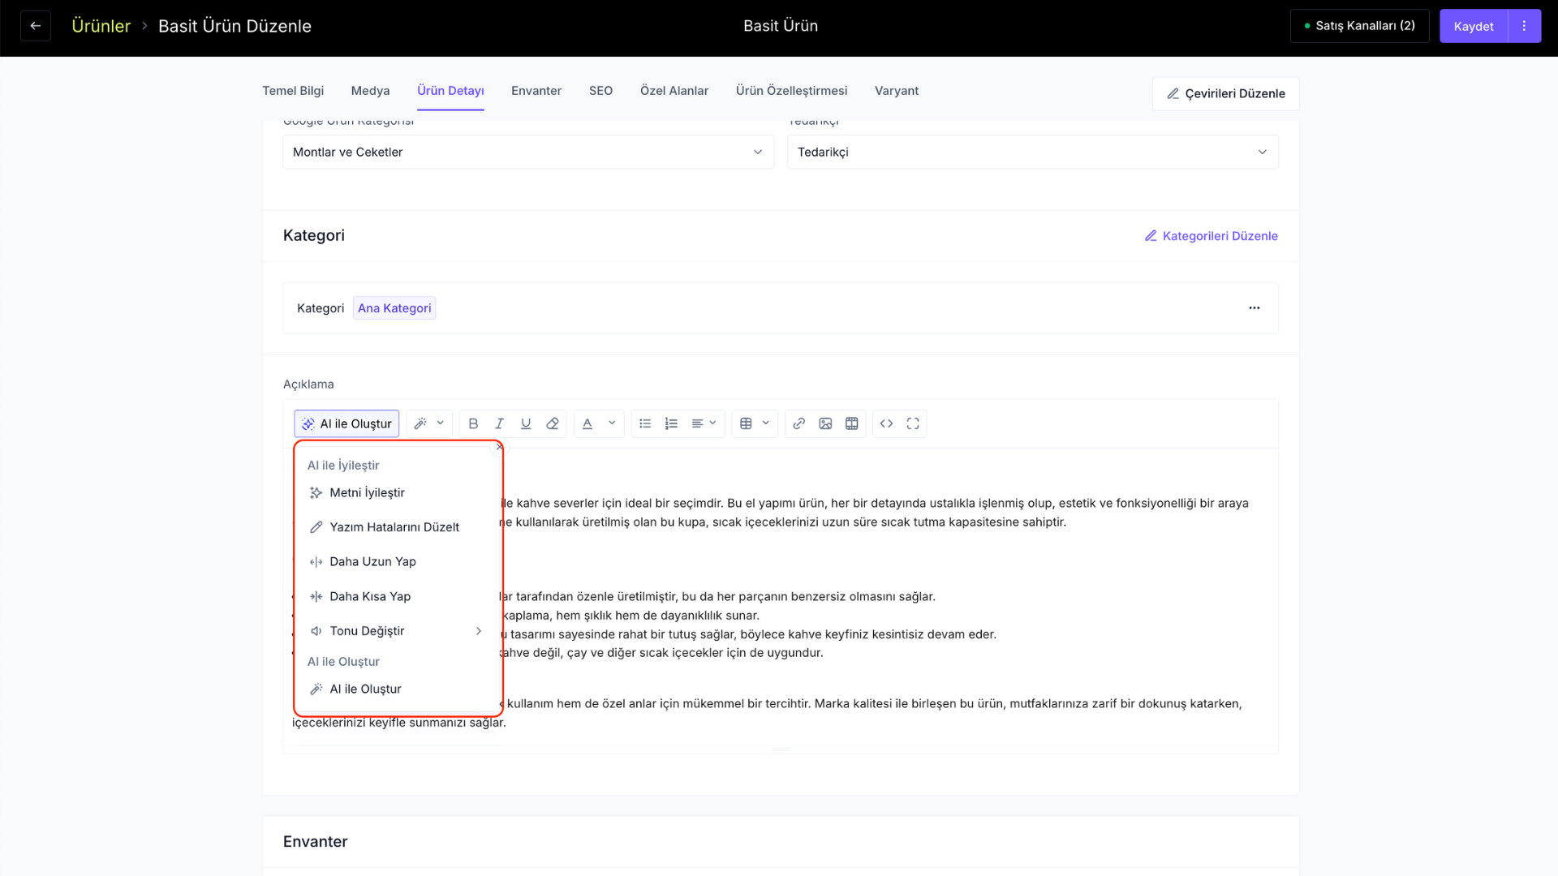Click the pencil icon of Çevirileri Düzenle
The height and width of the screenshot is (876, 1558).
click(1173, 94)
